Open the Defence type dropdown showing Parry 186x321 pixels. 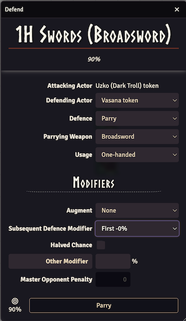[137, 118]
